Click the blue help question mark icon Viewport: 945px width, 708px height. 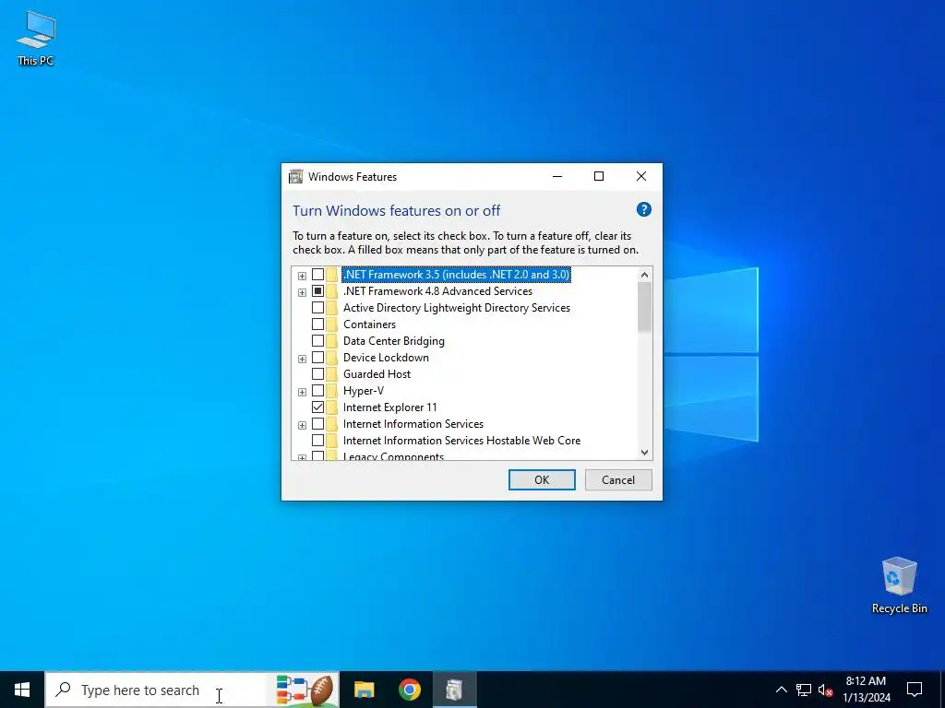[643, 209]
